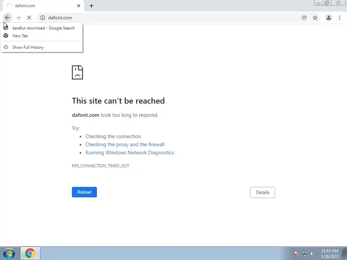Select the dafont.com tab
Screen dimensions: 347x260
43,6
